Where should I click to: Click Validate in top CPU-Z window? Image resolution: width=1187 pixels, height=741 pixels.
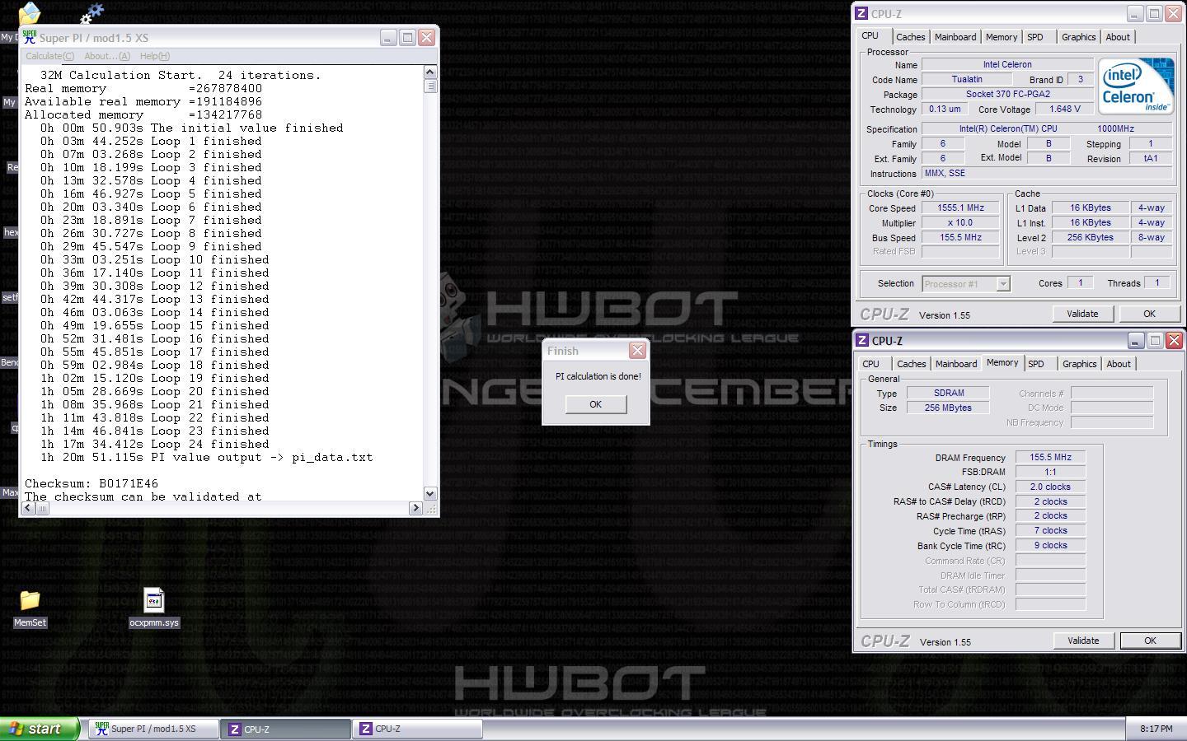pos(1082,314)
